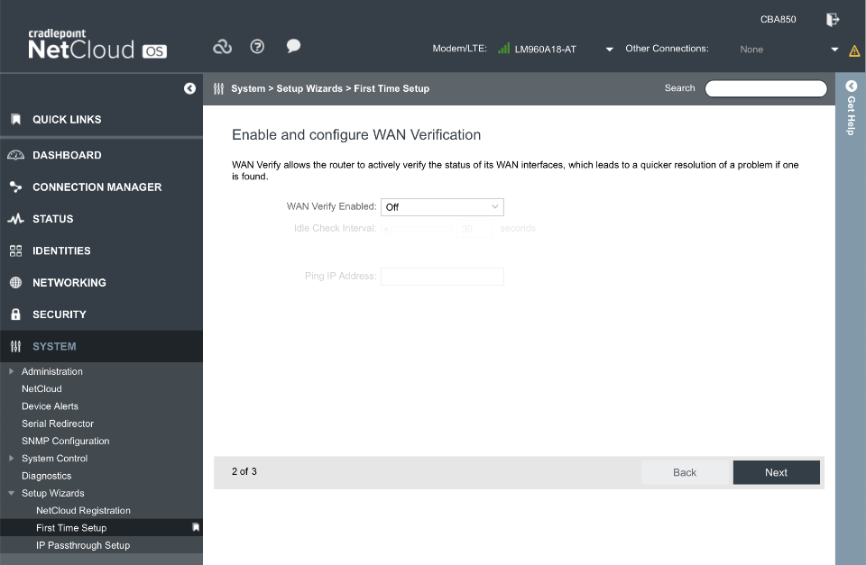Click the CBA850 device name
866x565 pixels.
(778, 19)
